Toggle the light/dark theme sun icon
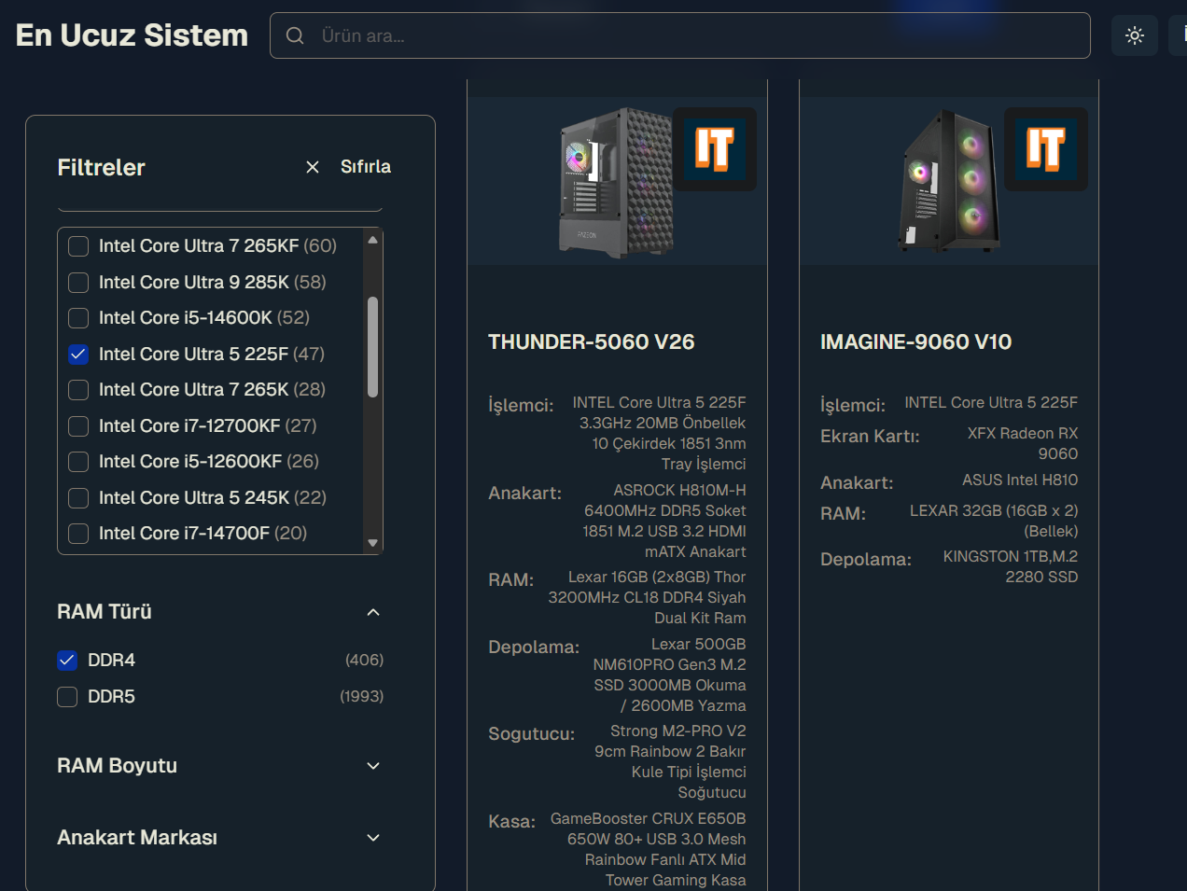1187x891 pixels. [x=1135, y=35]
